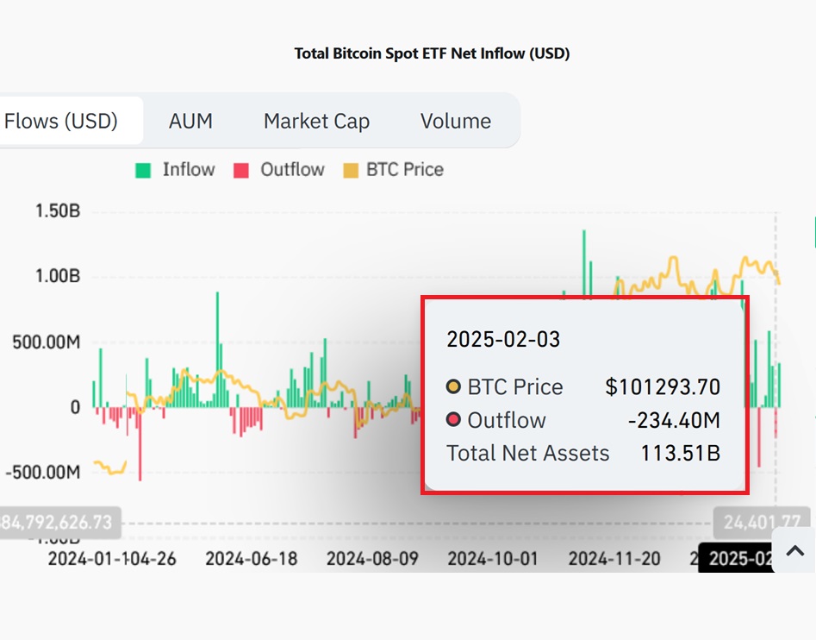Click the highlighted black date label on the x-axis
Image resolution: width=816 pixels, height=640 pixels.
click(737, 559)
